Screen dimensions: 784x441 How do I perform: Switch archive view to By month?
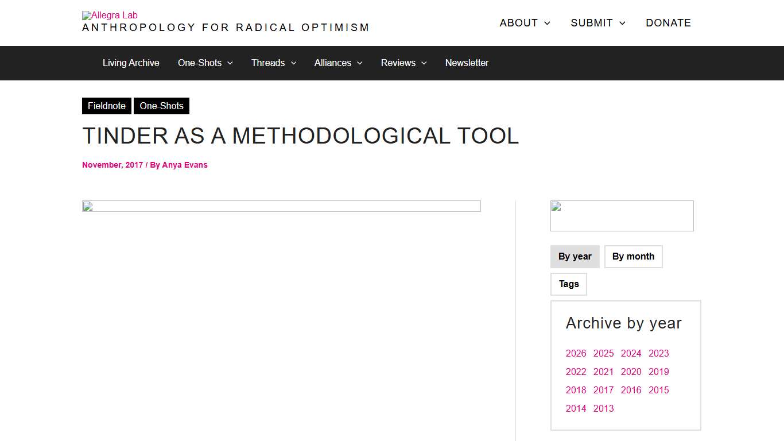633,256
